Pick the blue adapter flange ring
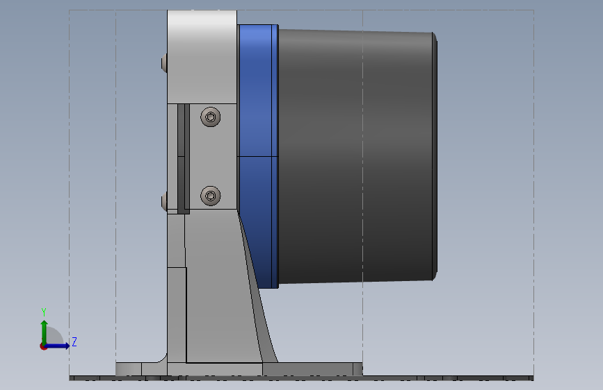Viewport: 603px width, 390px height. [257, 156]
